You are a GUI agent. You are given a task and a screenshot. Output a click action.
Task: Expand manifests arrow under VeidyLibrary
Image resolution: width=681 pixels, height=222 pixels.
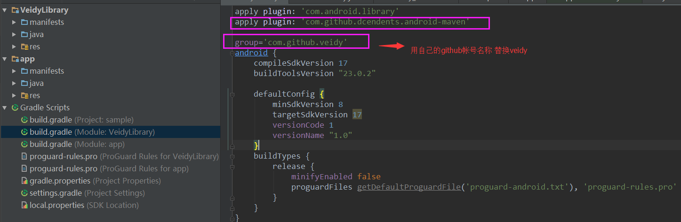tap(14, 22)
